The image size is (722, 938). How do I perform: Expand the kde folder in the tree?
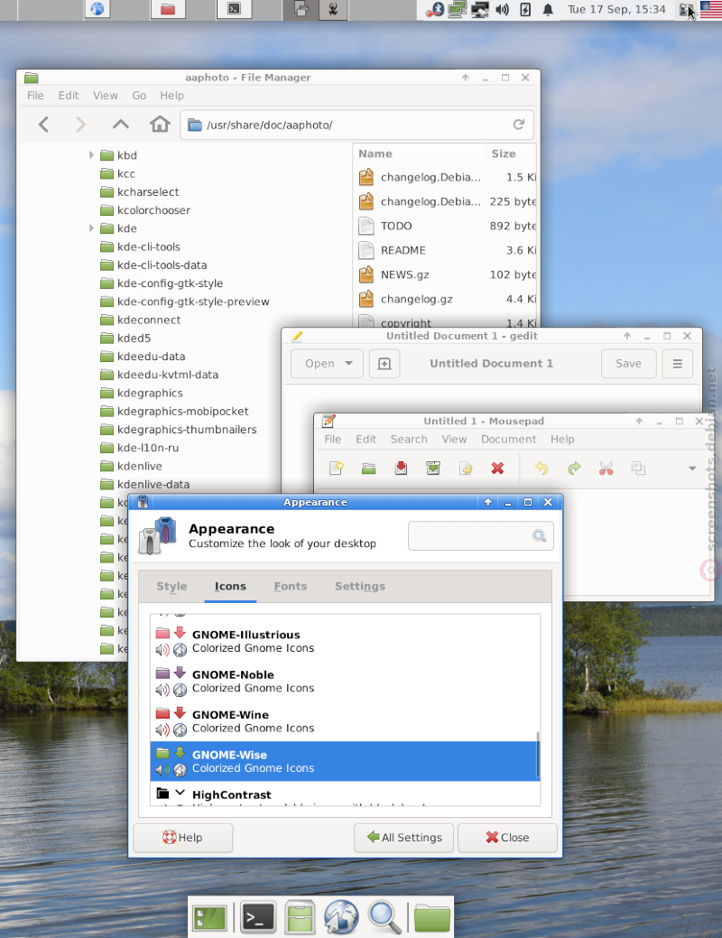coord(91,228)
